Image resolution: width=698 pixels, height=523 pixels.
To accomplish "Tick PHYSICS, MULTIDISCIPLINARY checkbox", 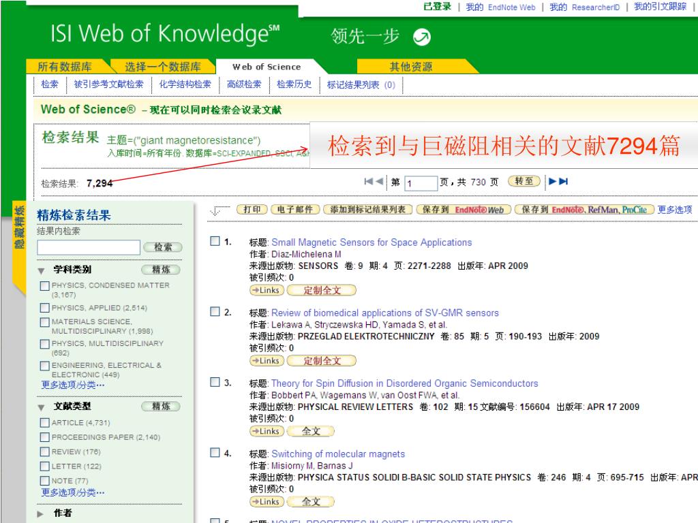I will (x=44, y=344).
